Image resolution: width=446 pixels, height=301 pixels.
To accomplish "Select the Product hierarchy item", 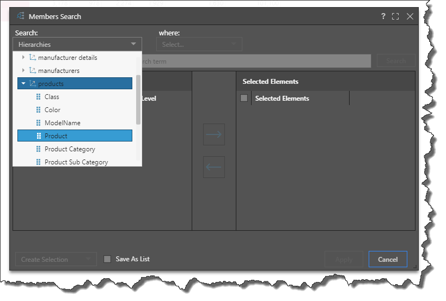I will pyautogui.click(x=56, y=136).
